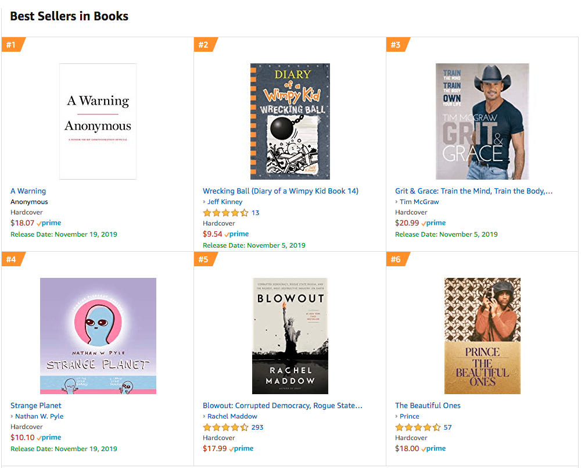
Task: Click the star rating under Wrecking Ball
Action: (224, 213)
